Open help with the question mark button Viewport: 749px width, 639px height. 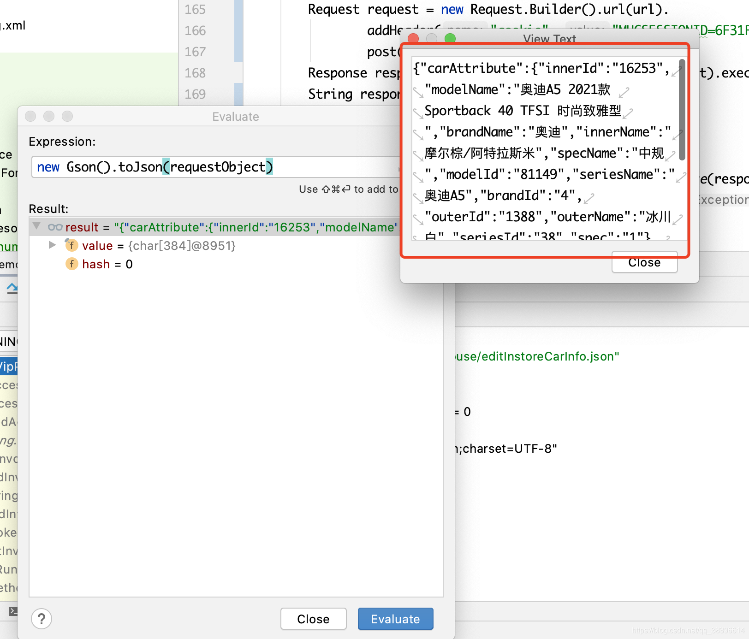coord(42,619)
